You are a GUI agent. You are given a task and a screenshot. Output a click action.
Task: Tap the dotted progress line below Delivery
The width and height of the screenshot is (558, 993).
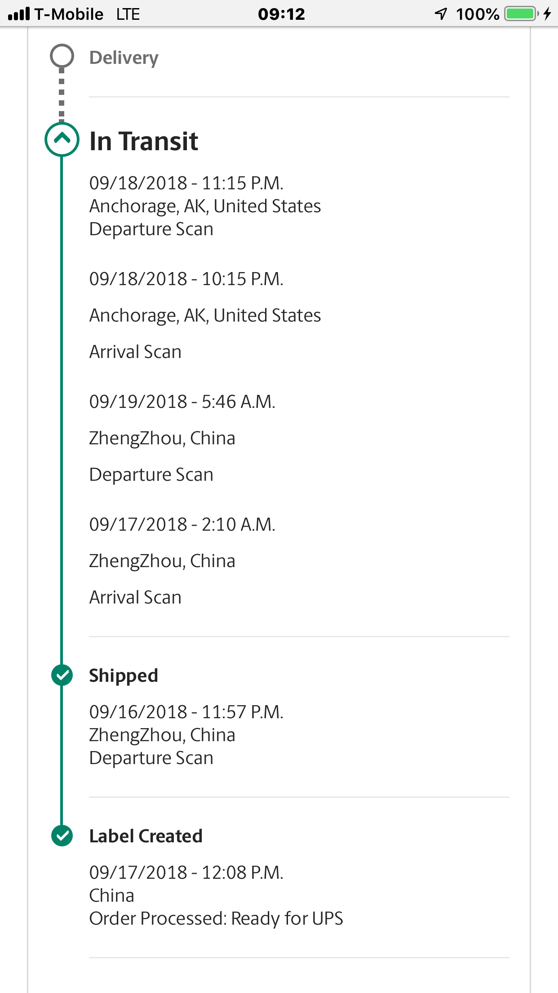(62, 95)
